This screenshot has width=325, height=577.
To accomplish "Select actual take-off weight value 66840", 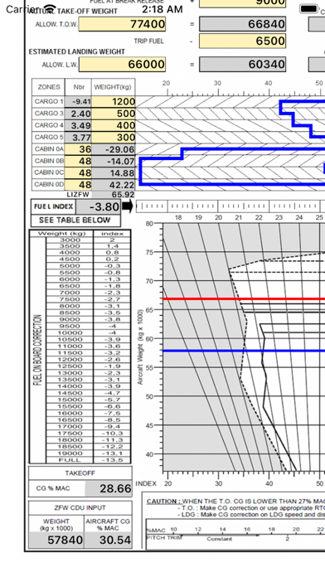I will click(x=243, y=24).
